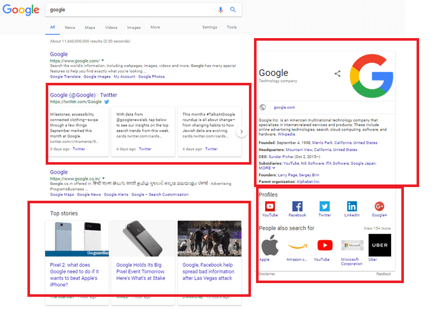Click the Menlo Park, California founded location link
This screenshot has height=309, width=443.
coord(344,143)
